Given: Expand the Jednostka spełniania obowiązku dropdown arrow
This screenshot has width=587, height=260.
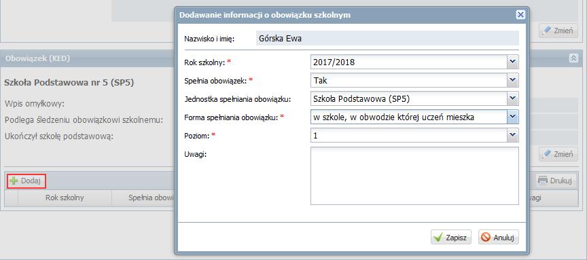Looking at the screenshot, I should [x=513, y=98].
